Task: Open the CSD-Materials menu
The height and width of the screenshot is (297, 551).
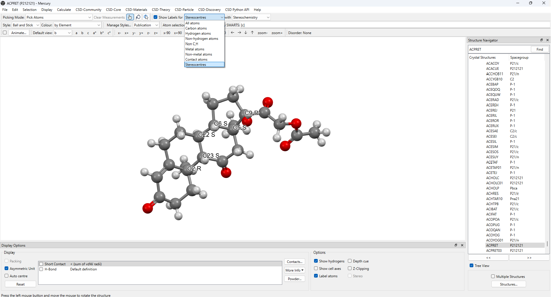Action: click(136, 10)
